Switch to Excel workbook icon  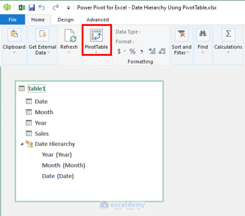[22, 7]
